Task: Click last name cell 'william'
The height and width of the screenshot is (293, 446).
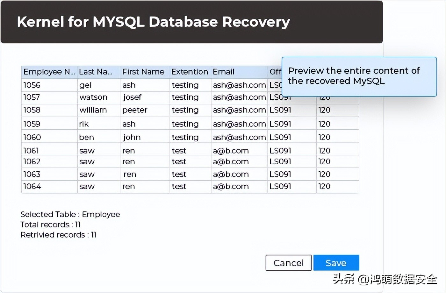Action: click(99, 110)
